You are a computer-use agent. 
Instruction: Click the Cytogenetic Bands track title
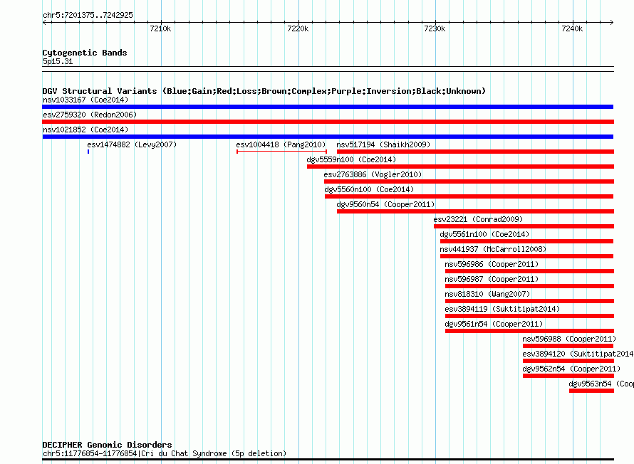(85, 53)
